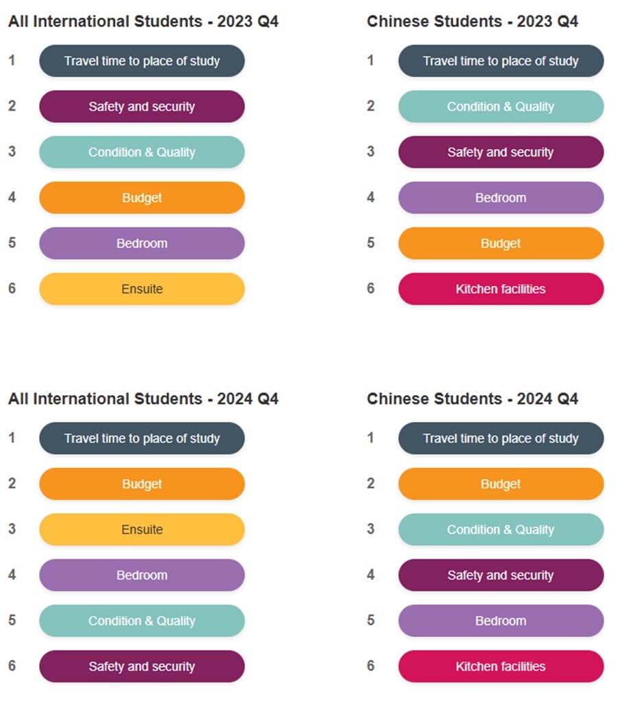Click Condition & Quality in Chinese Students 2023

[501, 107]
